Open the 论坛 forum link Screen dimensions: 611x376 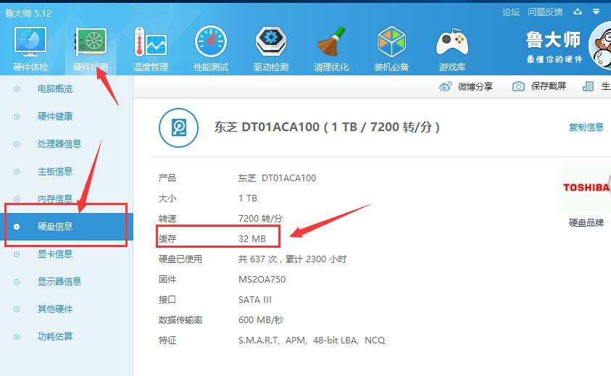(511, 12)
